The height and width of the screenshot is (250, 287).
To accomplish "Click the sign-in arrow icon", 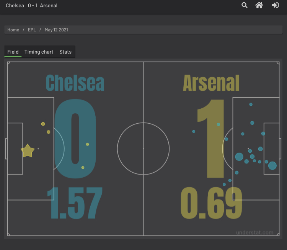I will click(275, 5).
